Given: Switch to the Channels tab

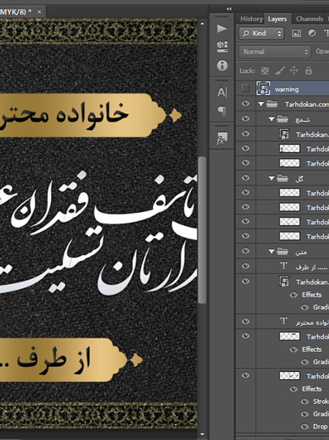Looking at the screenshot, I should [310, 19].
